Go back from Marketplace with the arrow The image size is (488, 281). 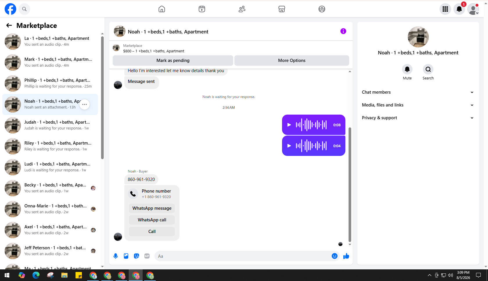pyautogui.click(x=9, y=25)
